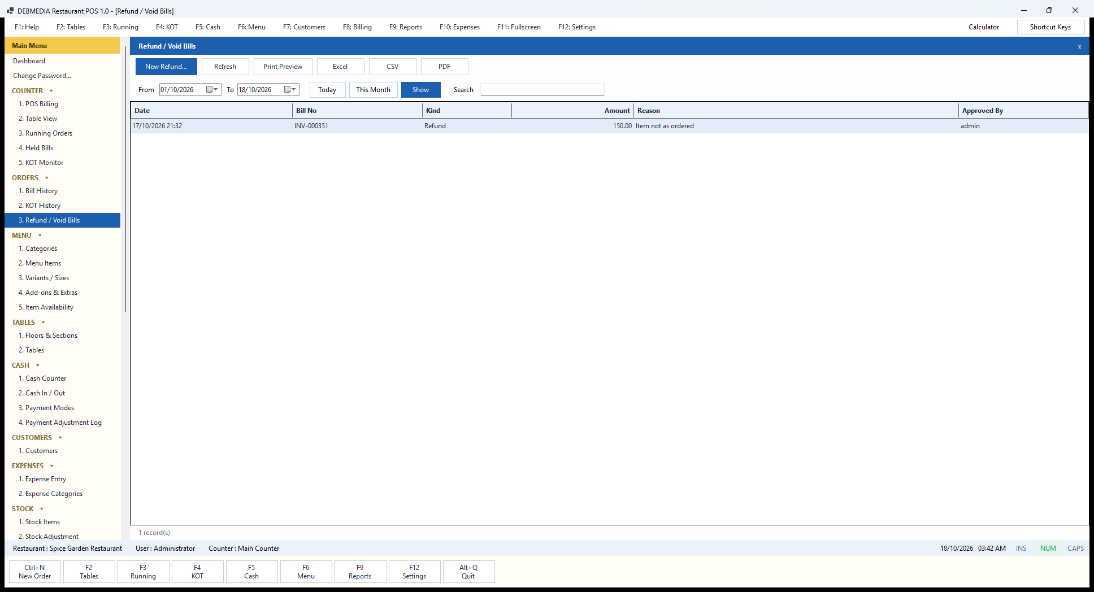
Task: Collapse the TABLES section arrow
Action: click(x=44, y=323)
